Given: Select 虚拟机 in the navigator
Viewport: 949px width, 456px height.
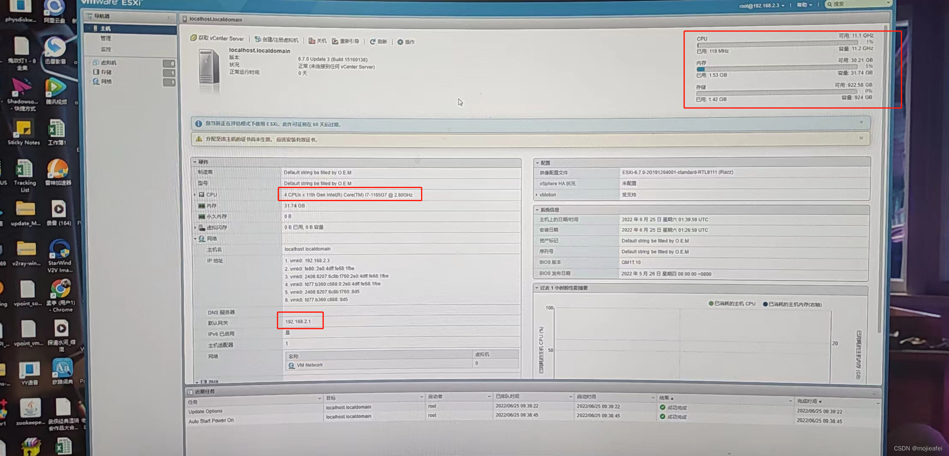Looking at the screenshot, I should [x=108, y=63].
